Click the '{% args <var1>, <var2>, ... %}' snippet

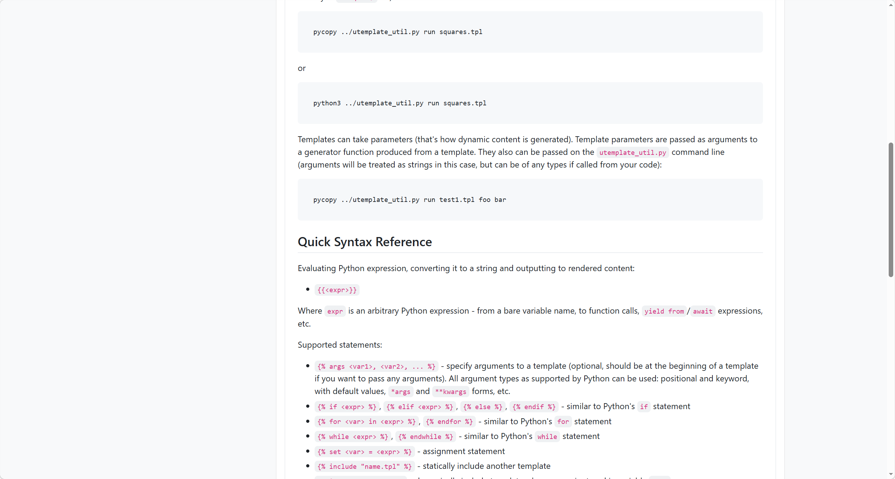click(x=376, y=367)
